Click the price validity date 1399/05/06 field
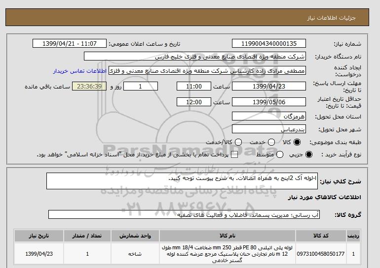Image resolution: width=380 pixels, height=268 pixels. pos(269,102)
